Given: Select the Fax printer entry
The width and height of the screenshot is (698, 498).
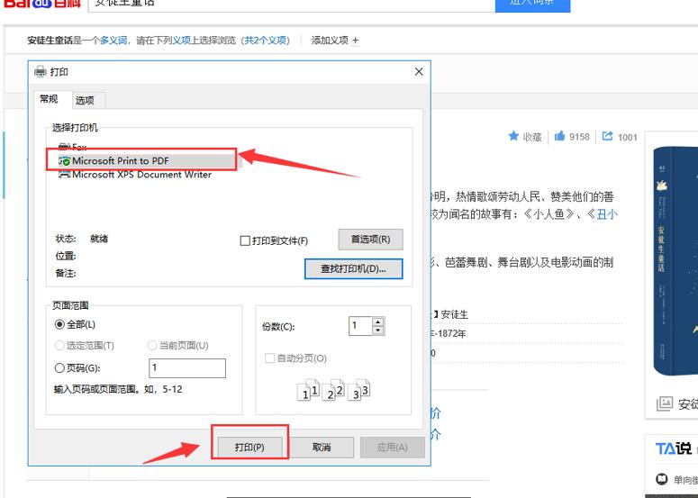Looking at the screenshot, I should (x=73, y=147).
